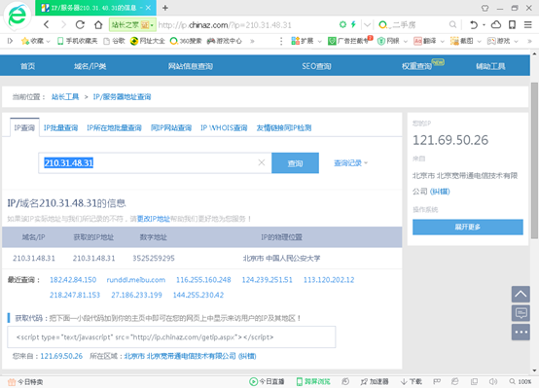Click the 广告拦截 ad-block icon
This screenshot has height=388, width=539.
[x=350, y=41]
